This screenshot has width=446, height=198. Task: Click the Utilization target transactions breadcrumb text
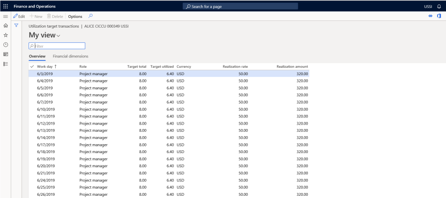[x=54, y=26]
